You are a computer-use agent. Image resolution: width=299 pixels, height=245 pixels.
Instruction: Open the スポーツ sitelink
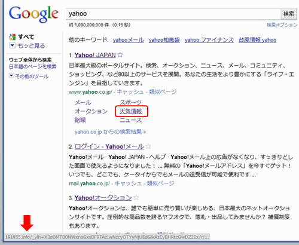click(x=130, y=102)
